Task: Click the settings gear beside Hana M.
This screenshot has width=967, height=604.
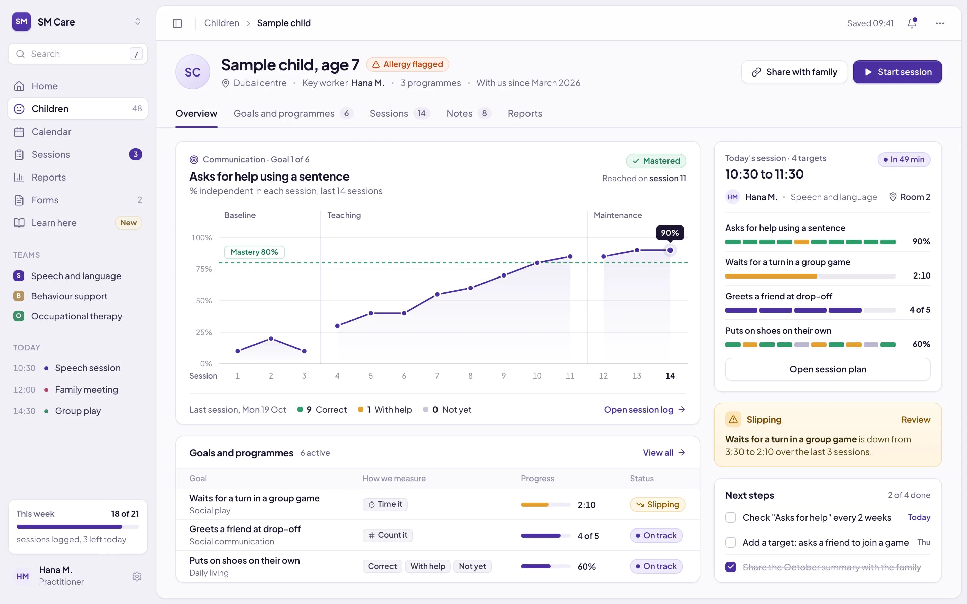Action: pyautogui.click(x=137, y=576)
